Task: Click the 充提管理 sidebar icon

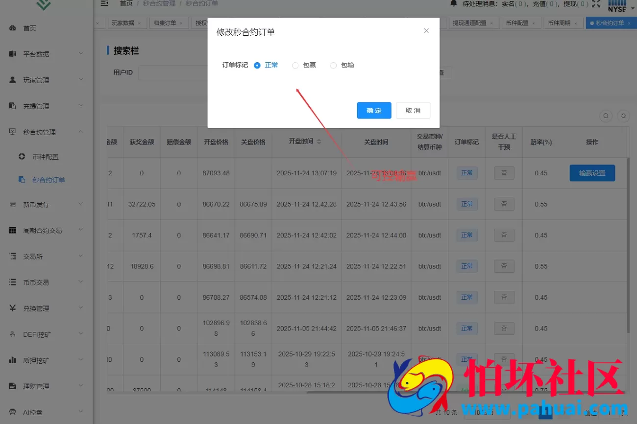Action: [x=13, y=106]
